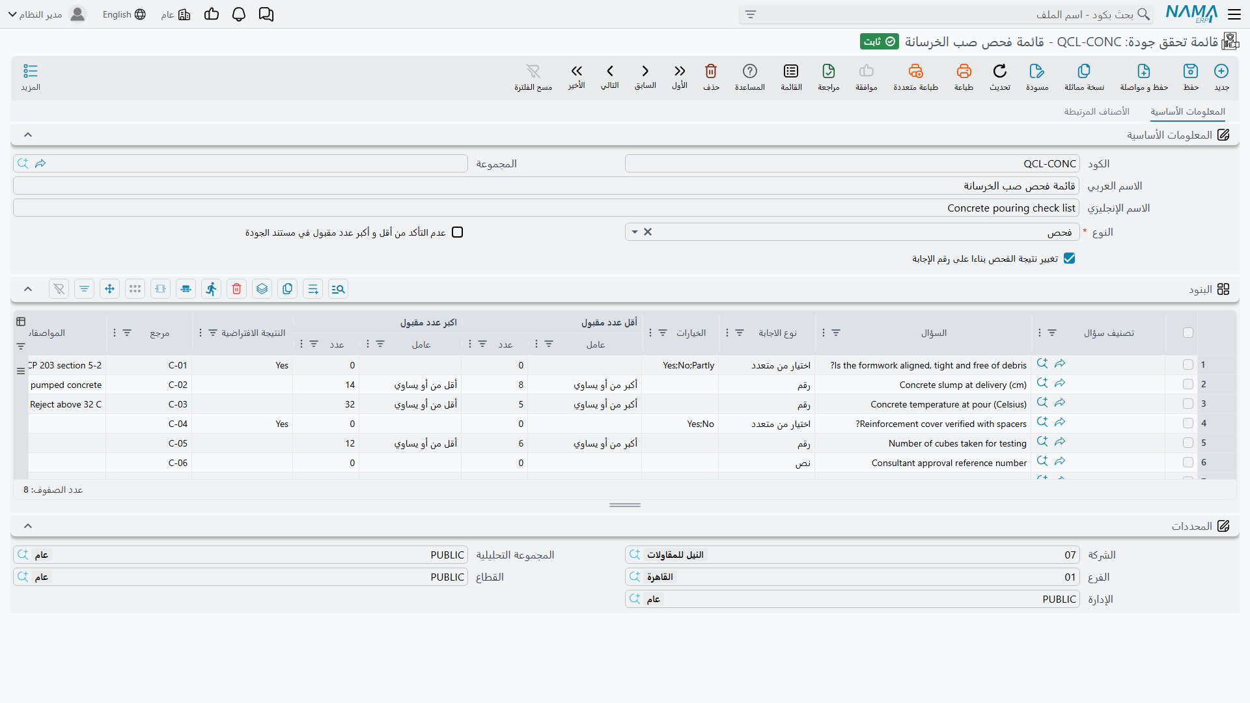
Task: Open المزيد (More) menu icon
Action: pyautogui.click(x=31, y=71)
